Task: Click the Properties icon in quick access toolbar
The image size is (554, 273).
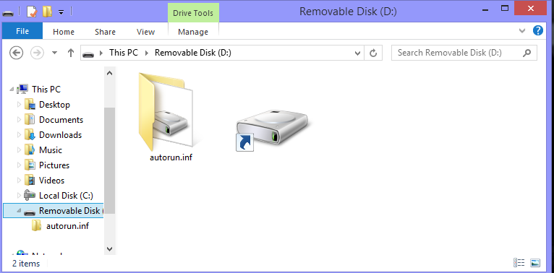Action: (x=32, y=12)
